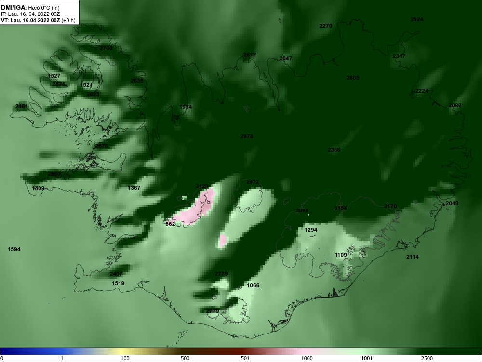This screenshot has width=482, height=362.
Task: Click the 1294 map value
Action: 311,230
